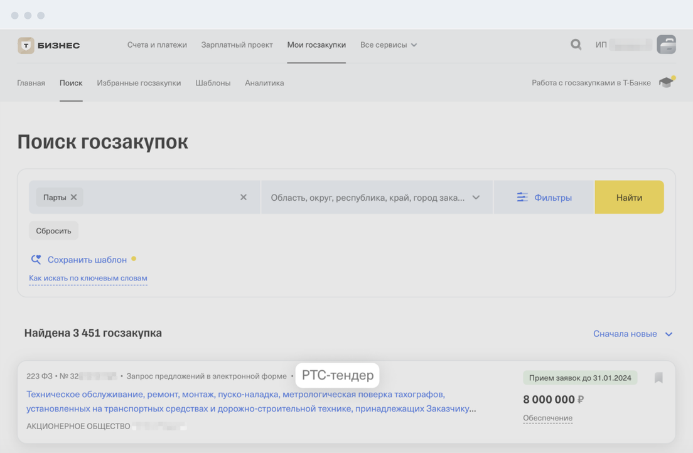The width and height of the screenshot is (693, 453).
Task: Open the Фильтры filters panel
Action: 544,197
